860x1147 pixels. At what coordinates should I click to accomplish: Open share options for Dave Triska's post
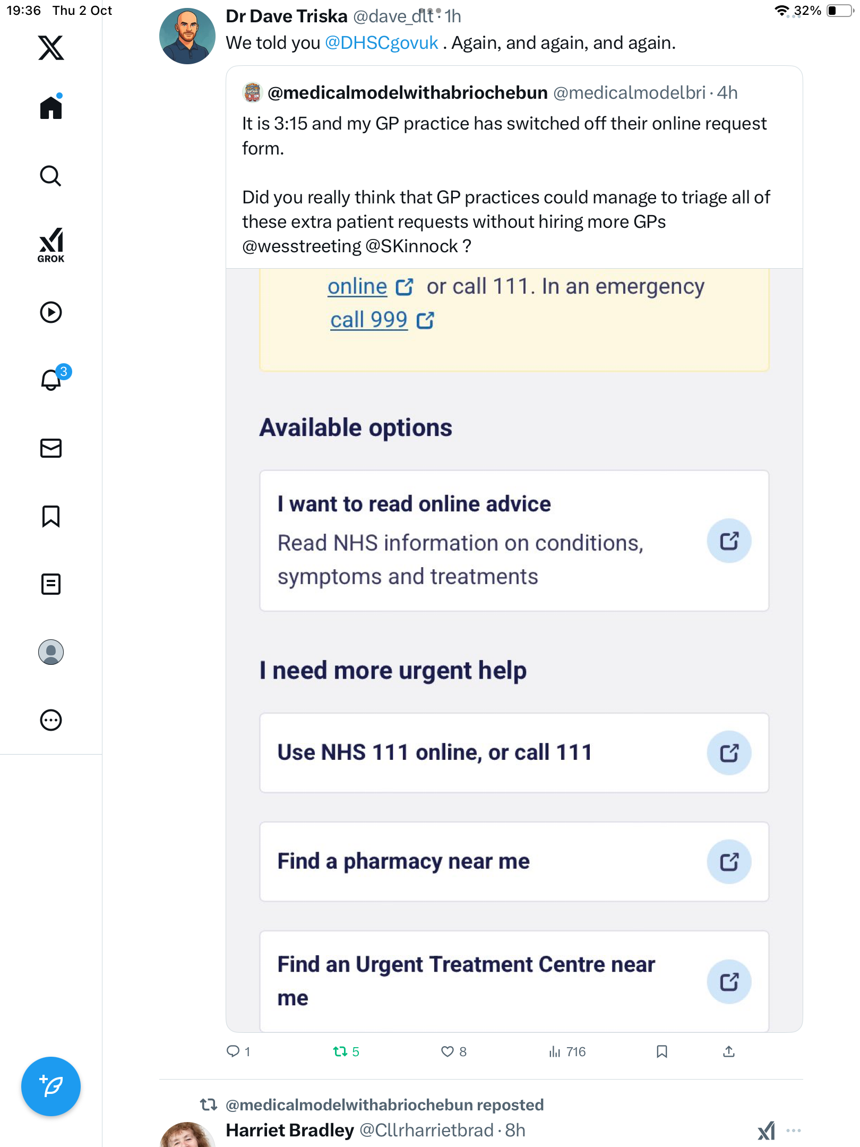pos(729,1051)
